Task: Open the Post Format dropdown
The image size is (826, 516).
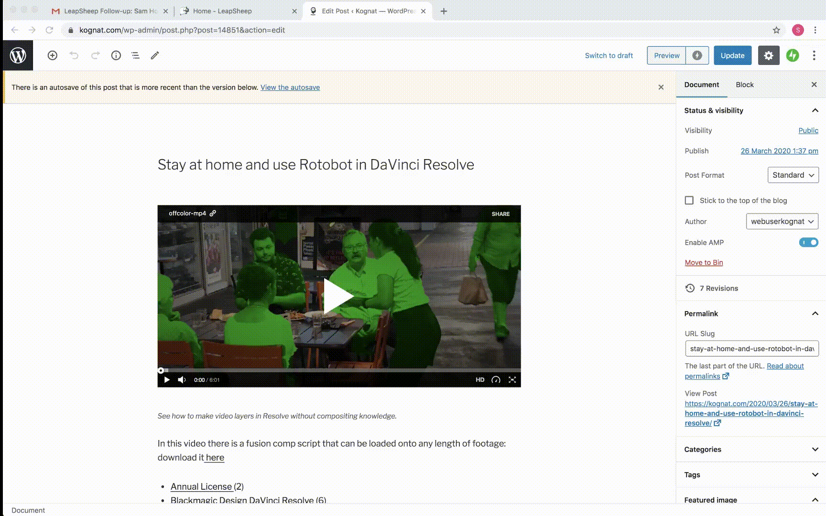Action: point(793,175)
